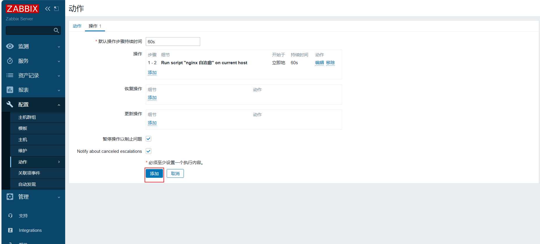The height and width of the screenshot is (244, 540).
Task: Click the 服务 stopwatch icon
Action: pyautogui.click(x=10, y=61)
